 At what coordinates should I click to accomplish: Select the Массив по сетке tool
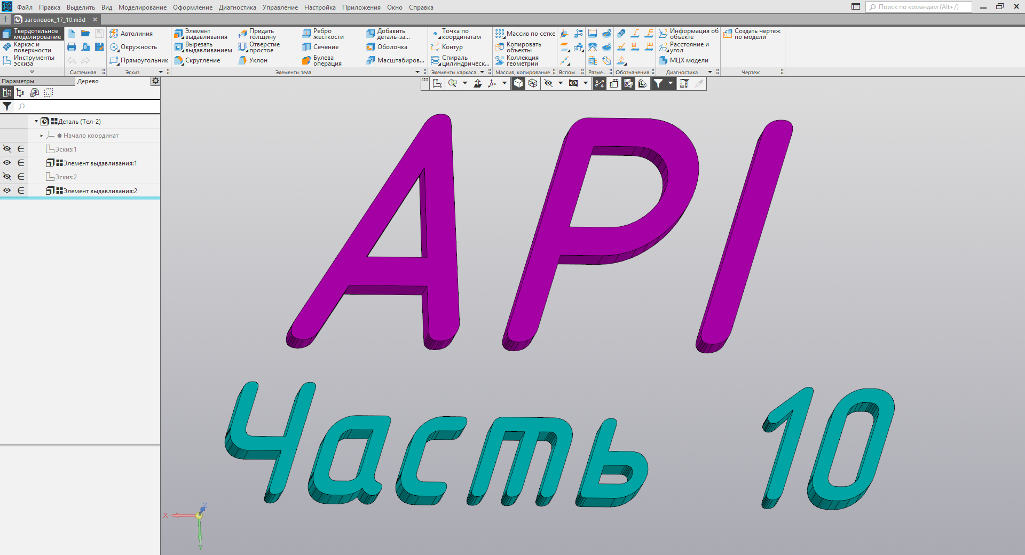pyautogui.click(x=526, y=33)
